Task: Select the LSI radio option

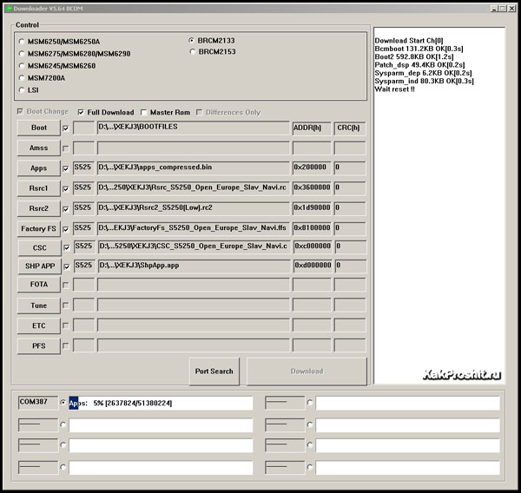Action: pyautogui.click(x=22, y=90)
